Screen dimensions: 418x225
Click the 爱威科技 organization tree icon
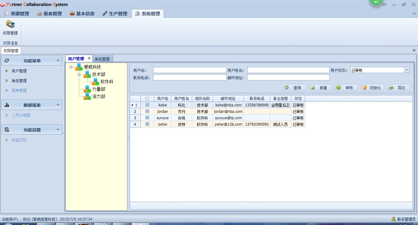coord(79,67)
